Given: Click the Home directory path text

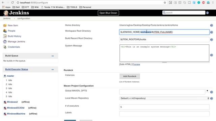Looking at the screenshot, I should (x=148, y=25).
